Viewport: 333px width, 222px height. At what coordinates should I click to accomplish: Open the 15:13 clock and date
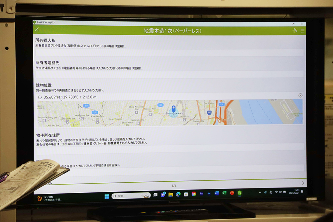point(294,191)
